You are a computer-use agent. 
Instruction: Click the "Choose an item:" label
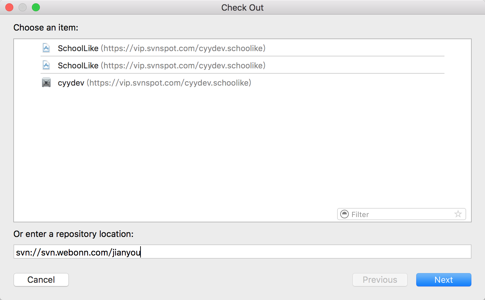pos(46,28)
